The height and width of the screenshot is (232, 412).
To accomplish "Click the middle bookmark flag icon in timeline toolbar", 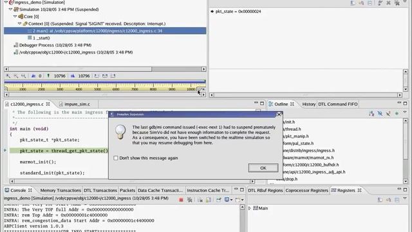I will point(105,76).
